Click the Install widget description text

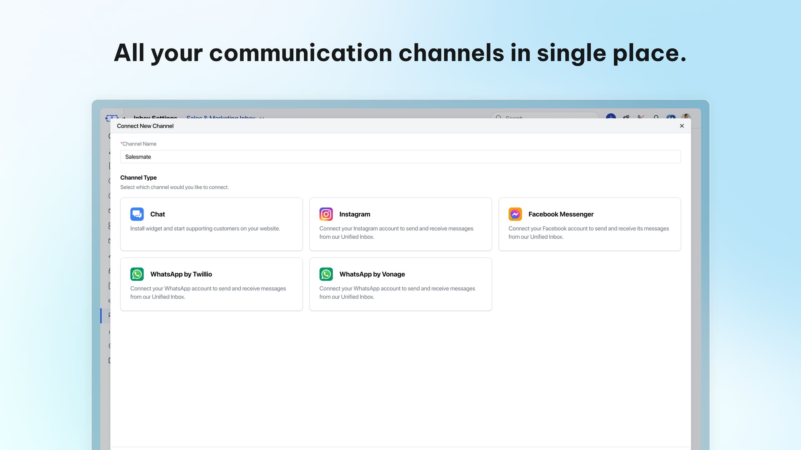(205, 228)
